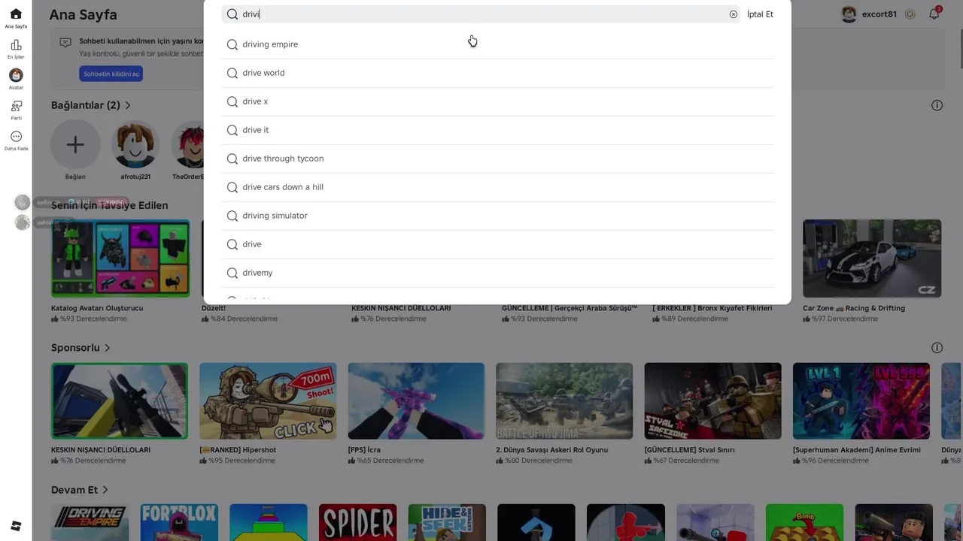Select the 'drive cars down a hill' suggestion
The image size is (963, 541).
[x=497, y=187]
